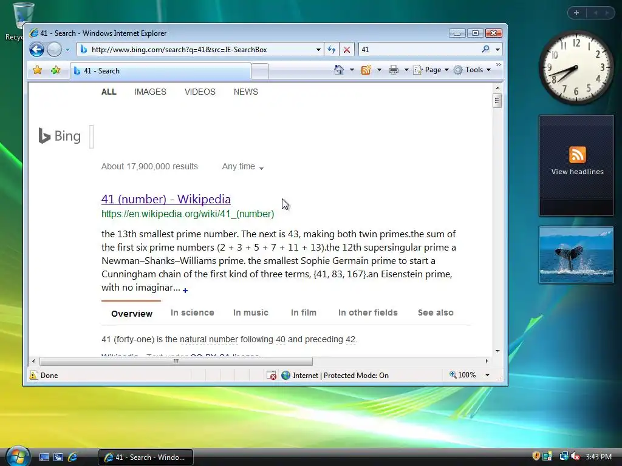Expand the Feeds dropdown arrow

pyautogui.click(x=379, y=70)
